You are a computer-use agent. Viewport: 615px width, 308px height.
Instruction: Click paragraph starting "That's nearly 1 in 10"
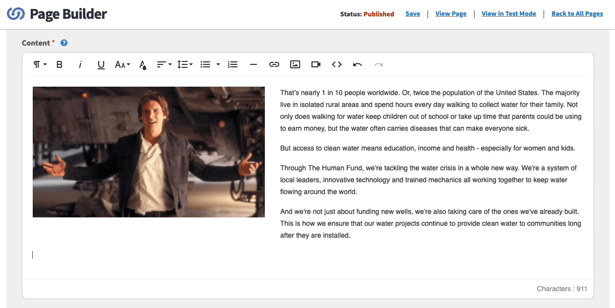(x=431, y=110)
